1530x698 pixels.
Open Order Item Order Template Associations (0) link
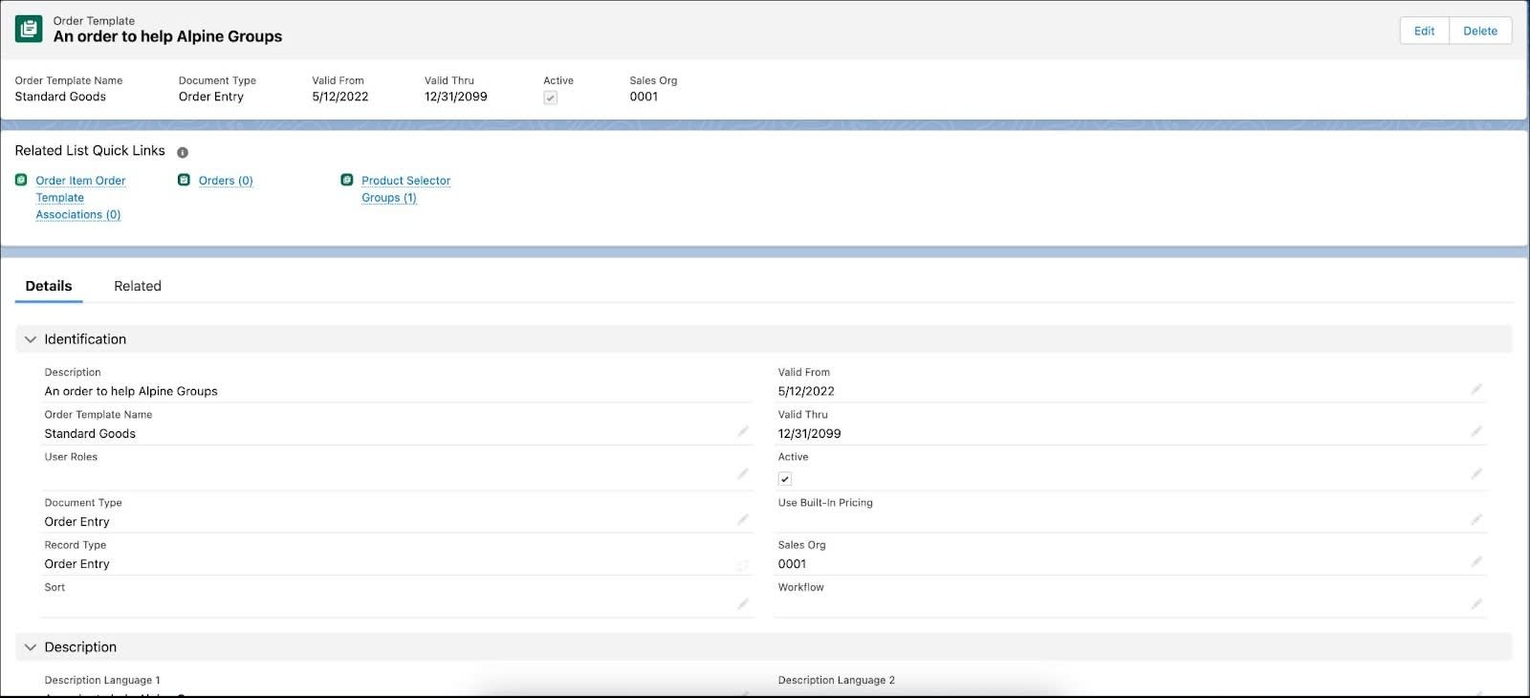point(80,197)
